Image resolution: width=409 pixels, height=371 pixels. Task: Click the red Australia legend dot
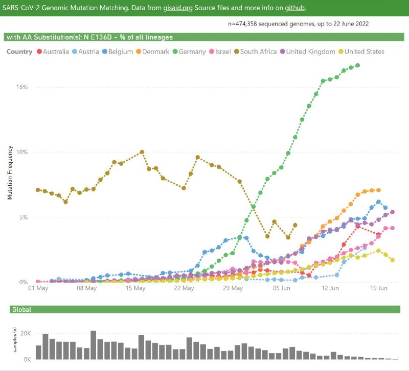click(x=39, y=52)
